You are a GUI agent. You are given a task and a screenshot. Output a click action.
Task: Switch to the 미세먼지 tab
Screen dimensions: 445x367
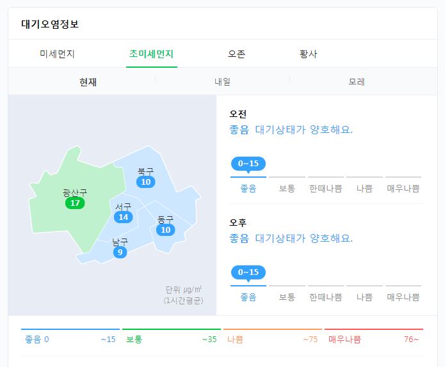tap(57, 54)
